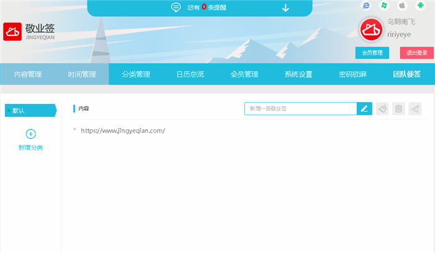Open the 日历总览 tab

(x=190, y=74)
